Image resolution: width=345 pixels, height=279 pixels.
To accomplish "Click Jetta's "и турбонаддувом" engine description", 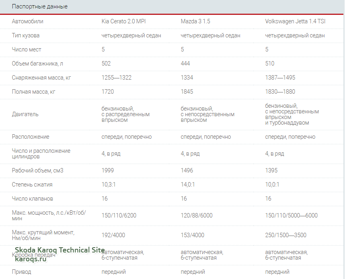I will 287,123.
